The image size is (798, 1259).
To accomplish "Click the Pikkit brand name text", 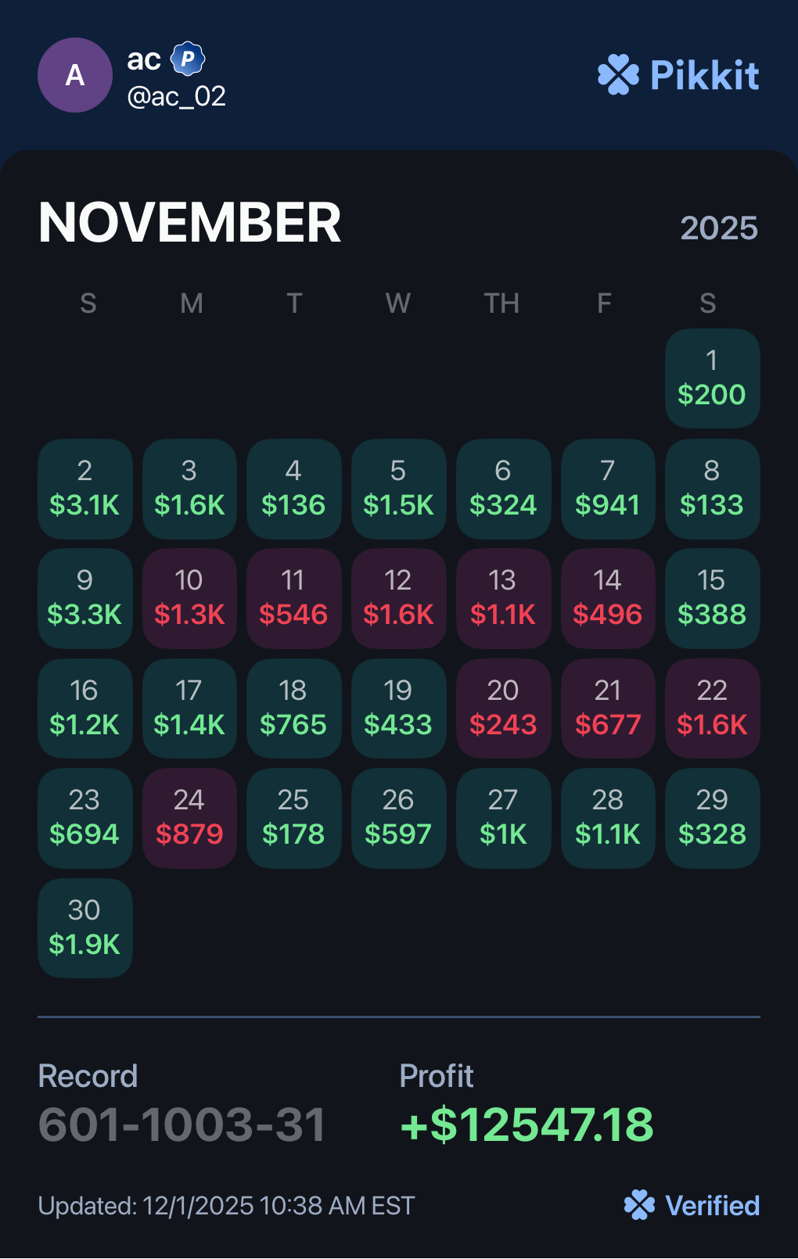I will click(x=705, y=75).
